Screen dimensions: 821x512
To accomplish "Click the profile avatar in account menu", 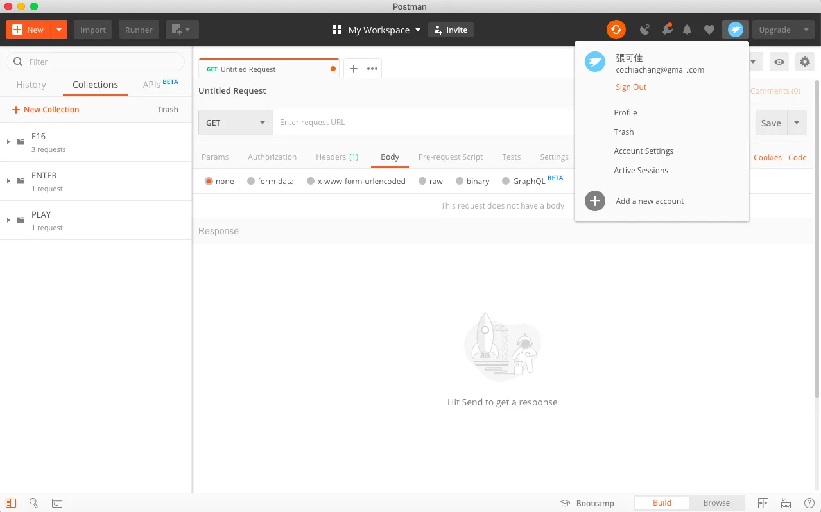I will tap(595, 62).
